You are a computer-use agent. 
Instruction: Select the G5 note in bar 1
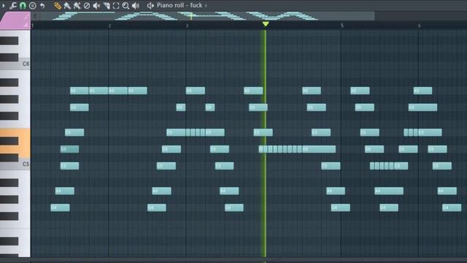coord(80,107)
